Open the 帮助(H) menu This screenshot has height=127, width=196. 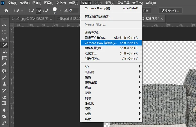pyautogui.click(x=151, y=3)
